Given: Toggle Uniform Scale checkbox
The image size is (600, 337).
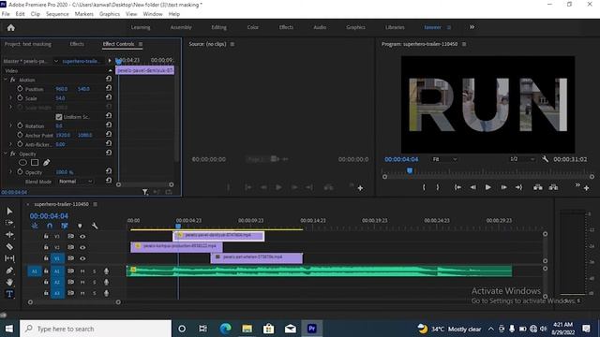Looking at the screenshot, I should point(58,117).
